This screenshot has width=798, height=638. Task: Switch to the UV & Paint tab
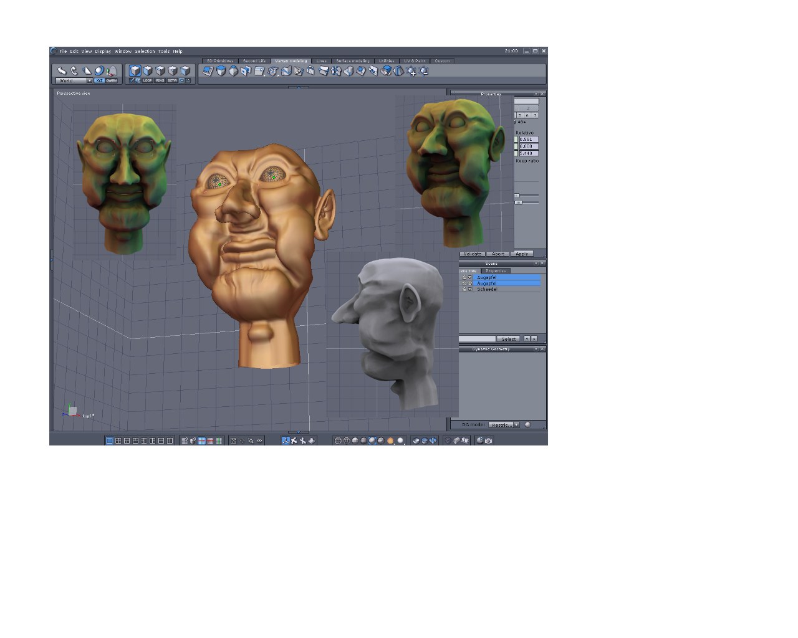(x=415, y=61)
